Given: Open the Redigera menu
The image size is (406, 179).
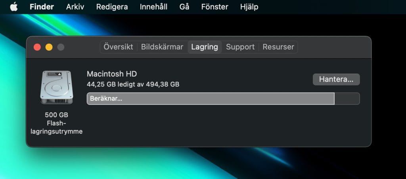Looking at the screenshot, I should click(x=112, y=7).
